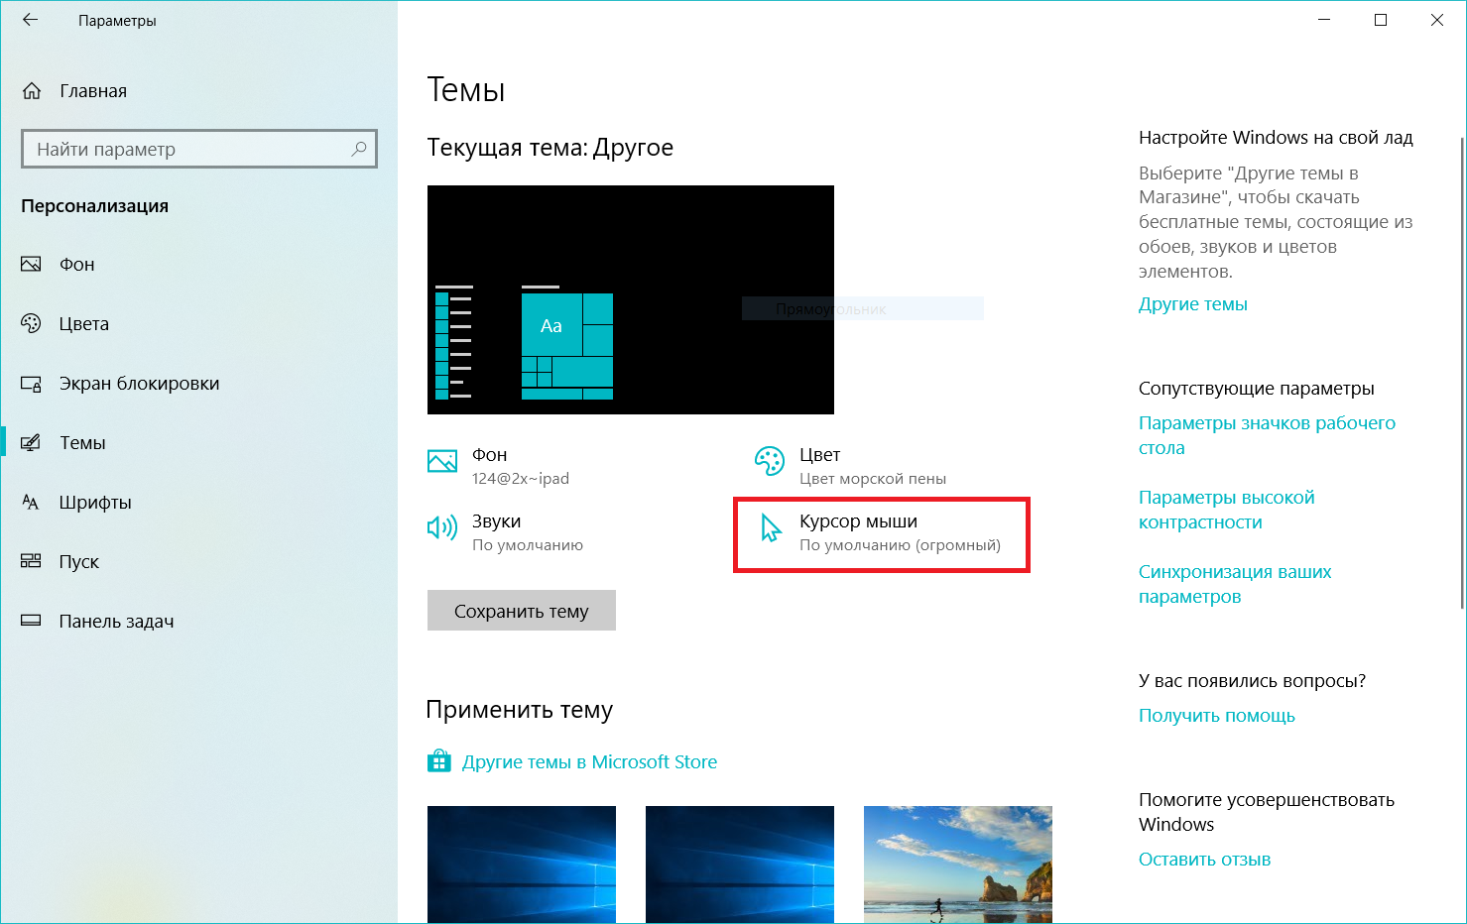
Task: Click the palette icon beside "Цвет"
Action: (x=769, y=461)
